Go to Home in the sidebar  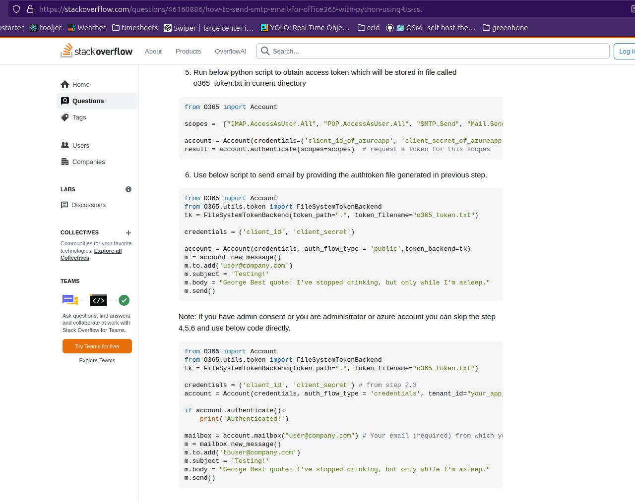97,84
